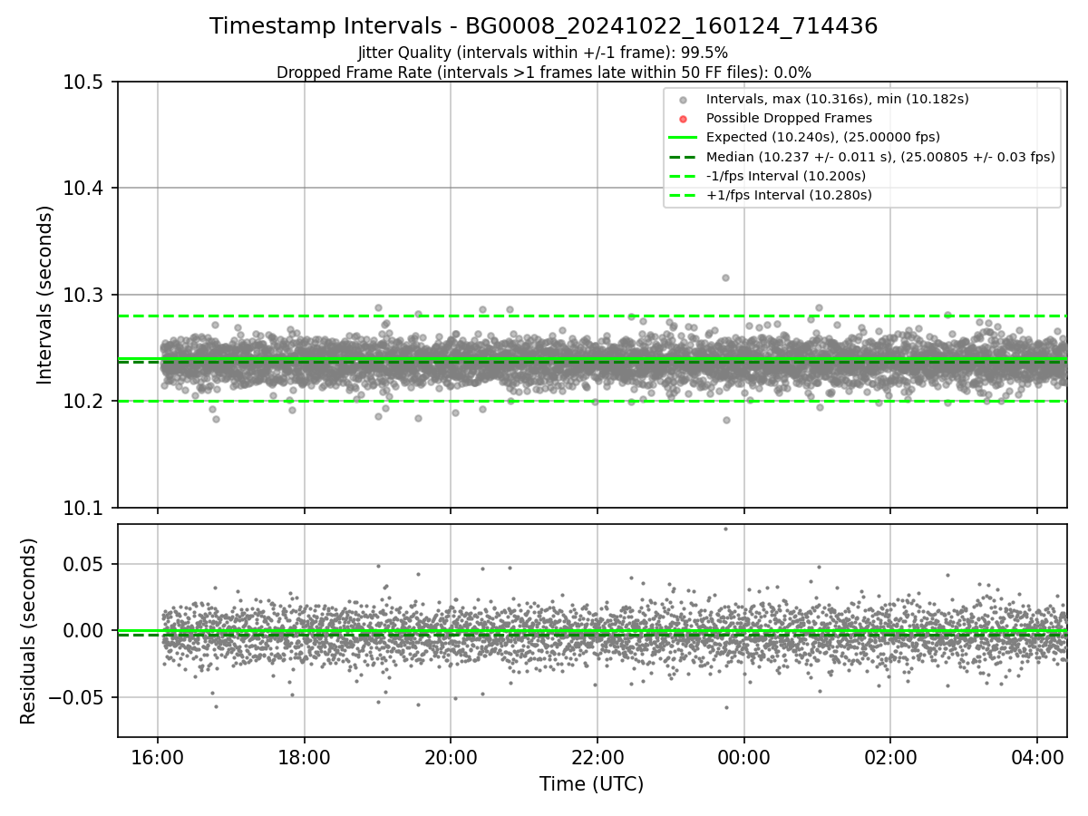Click the solid green Expected line sample in legend

[684, 138]
